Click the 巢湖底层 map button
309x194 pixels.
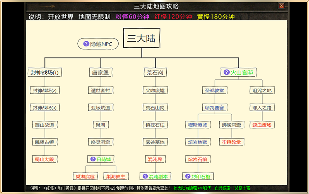(85, 176)
